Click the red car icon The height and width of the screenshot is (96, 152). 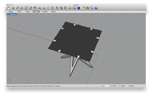click(x=39, y=8)
